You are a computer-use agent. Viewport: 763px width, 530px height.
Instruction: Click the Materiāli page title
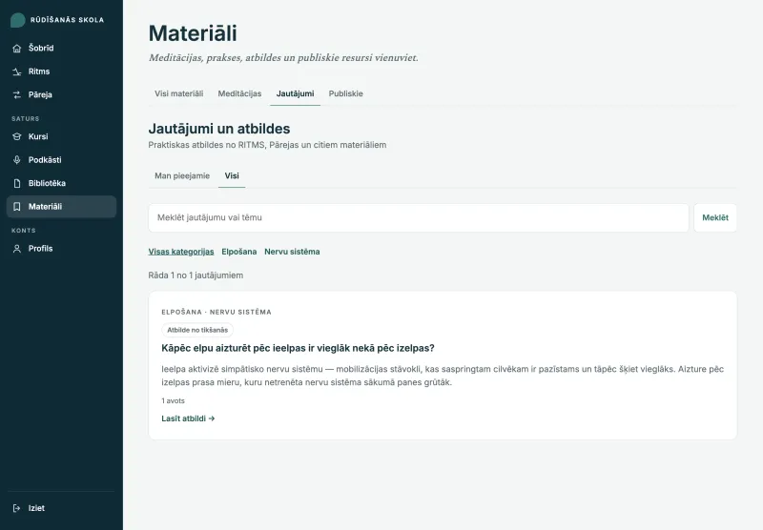pyautogui.click(x=193, y=33)
